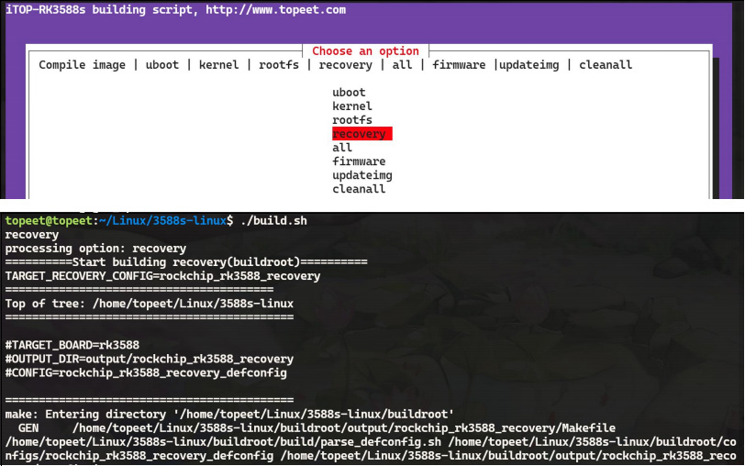745x466 pixels.
Task: Select the uboot option in menu list
Action: [x=349, y=92]
